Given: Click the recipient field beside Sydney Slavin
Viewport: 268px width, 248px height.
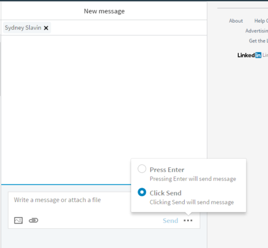Looking at the screenshot, I should pyautogui.click(x=128, y=28).
